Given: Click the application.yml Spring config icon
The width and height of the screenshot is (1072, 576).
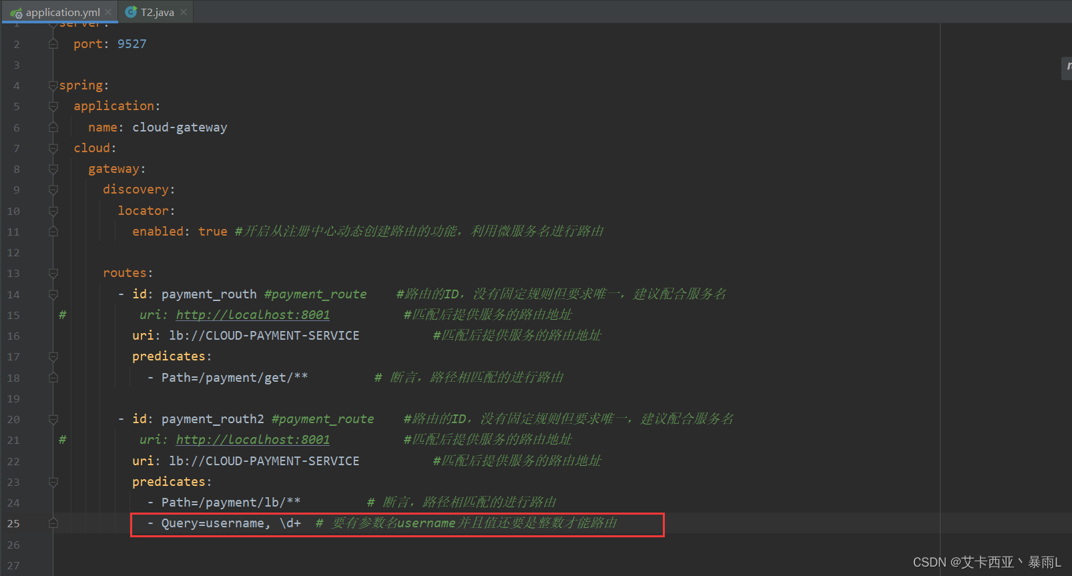Looking at the screenshot, I should [16, 13].
